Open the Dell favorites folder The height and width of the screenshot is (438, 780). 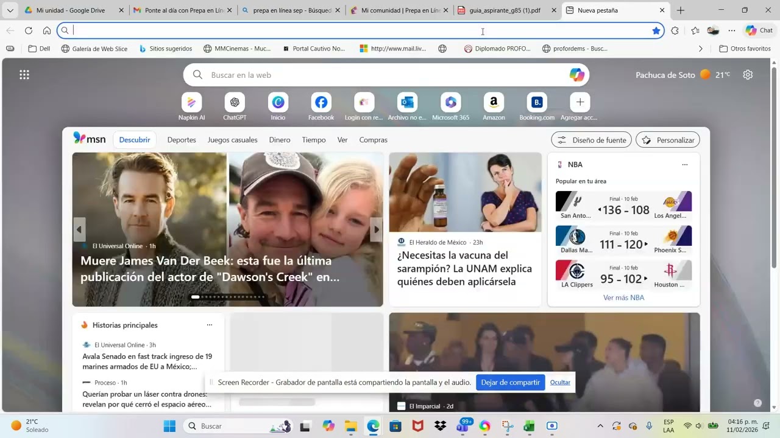click(39, 49)
